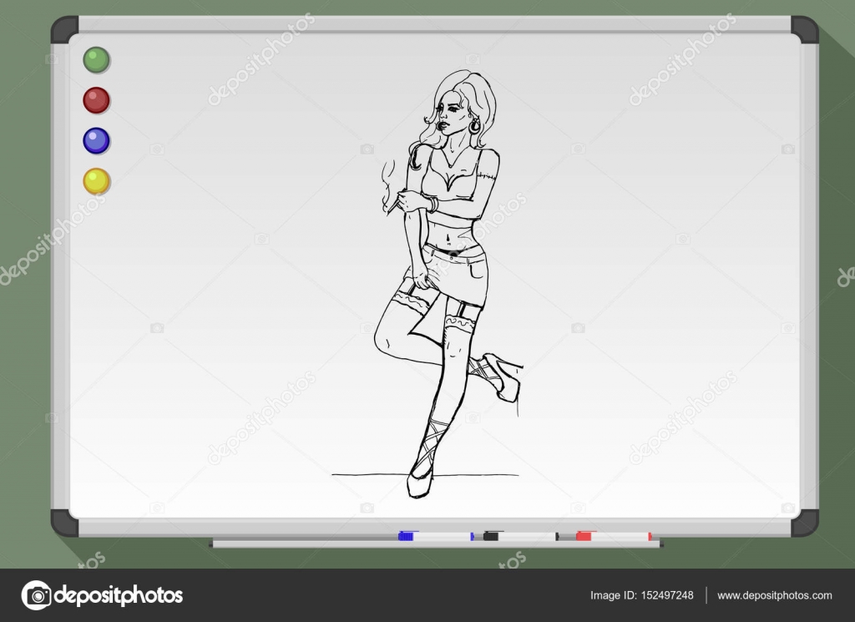Viewport: 855px width, 622px height.
Task: Click the depositphotos brand name in footer
Action: (x=119, y=595)
